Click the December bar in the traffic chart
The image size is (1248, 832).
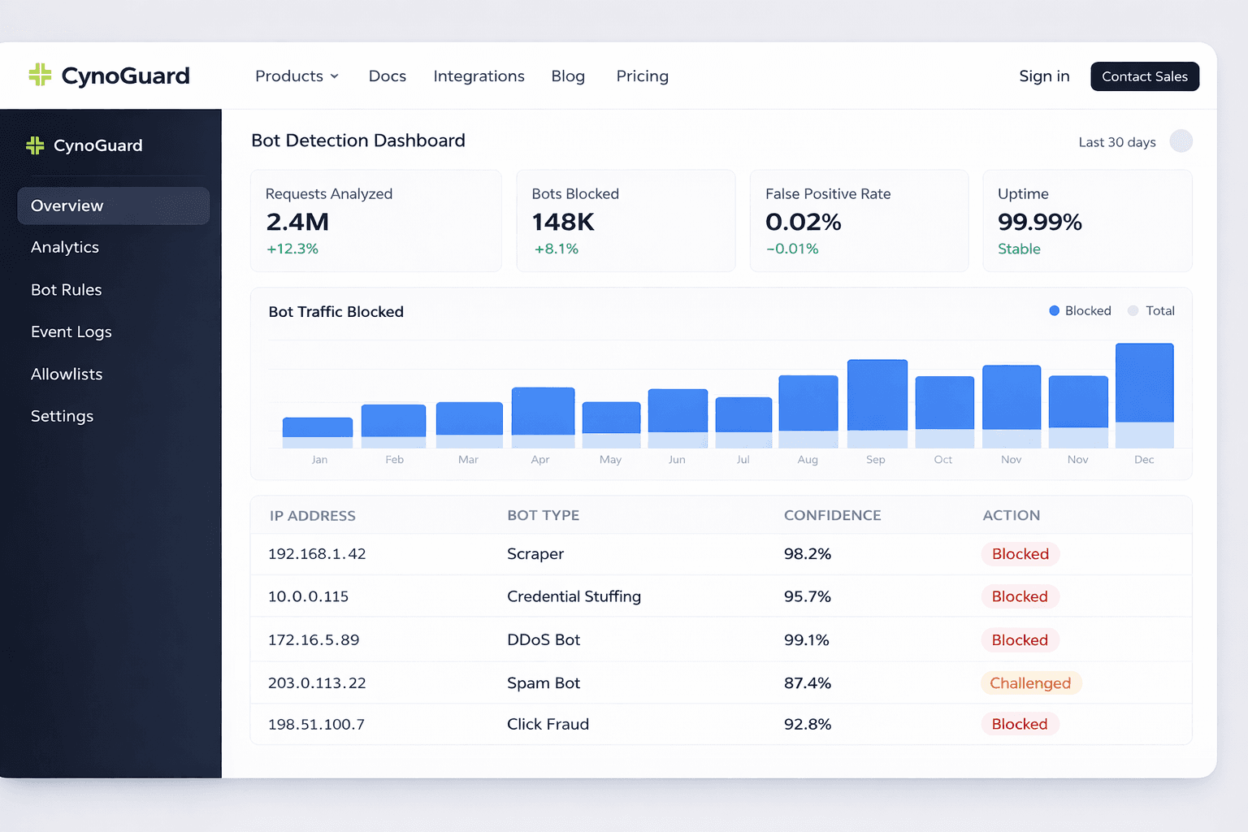(1144, 394)
